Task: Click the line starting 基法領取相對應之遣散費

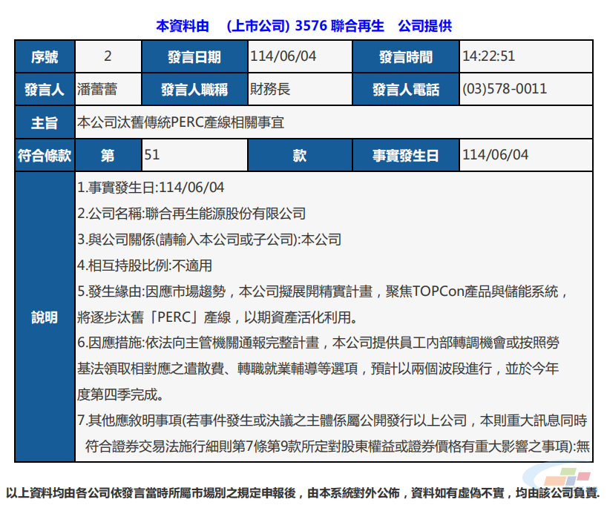Action: [x=318, y=369]
